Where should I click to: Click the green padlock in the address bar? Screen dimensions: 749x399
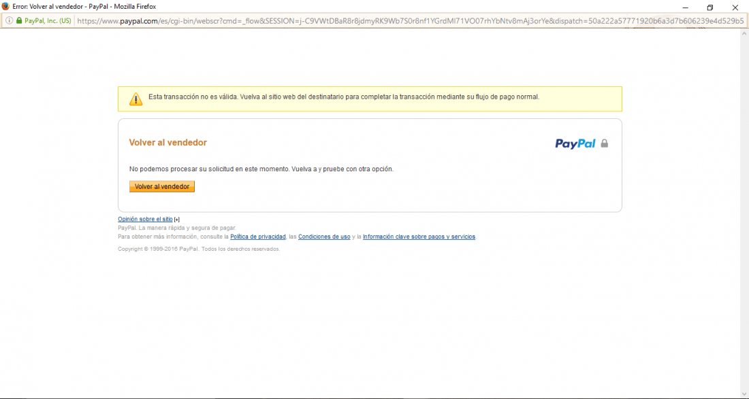(19, 21)
